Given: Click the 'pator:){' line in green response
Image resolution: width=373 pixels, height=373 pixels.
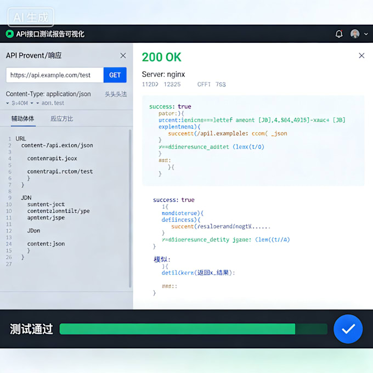Looking at the screenshot, I should point(171,113).
